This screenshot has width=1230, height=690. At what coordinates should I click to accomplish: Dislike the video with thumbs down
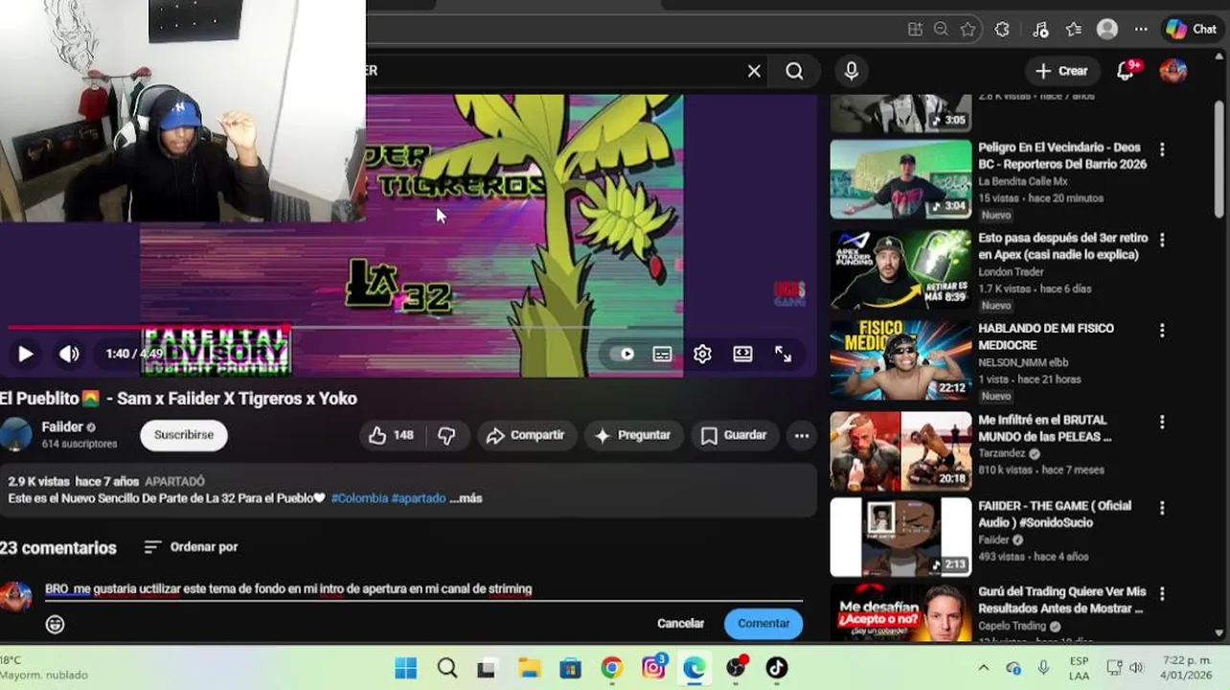click(447, 435)
